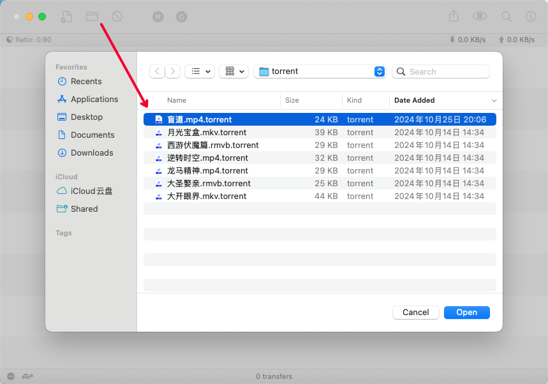
Task: Expand the list view options dropdown
Action: click(x=199, y=71)
